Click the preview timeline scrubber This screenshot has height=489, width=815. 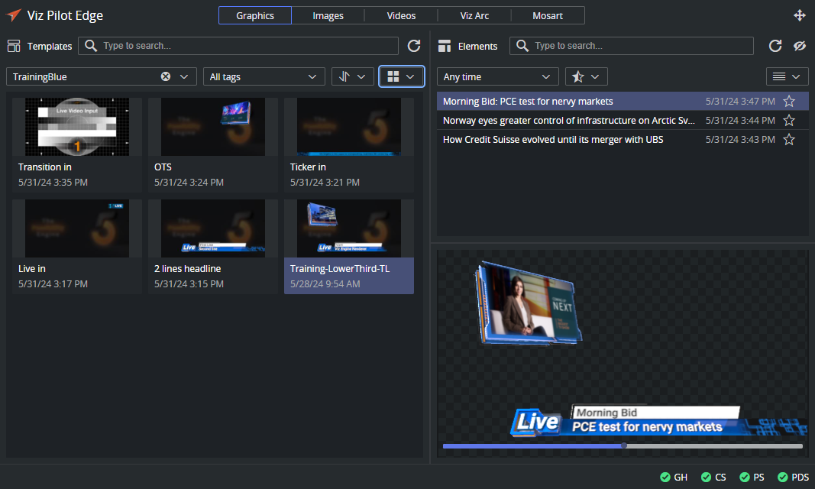[624, 445]
